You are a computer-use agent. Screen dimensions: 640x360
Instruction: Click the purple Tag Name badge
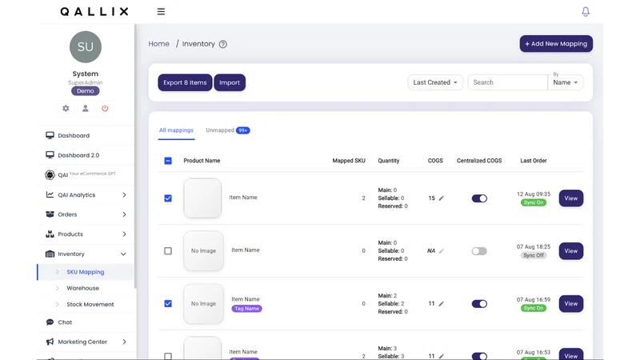point(246,309)
